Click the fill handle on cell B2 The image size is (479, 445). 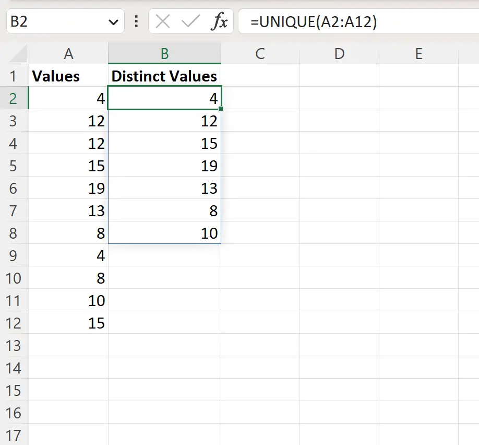click(x=221, y=109)
